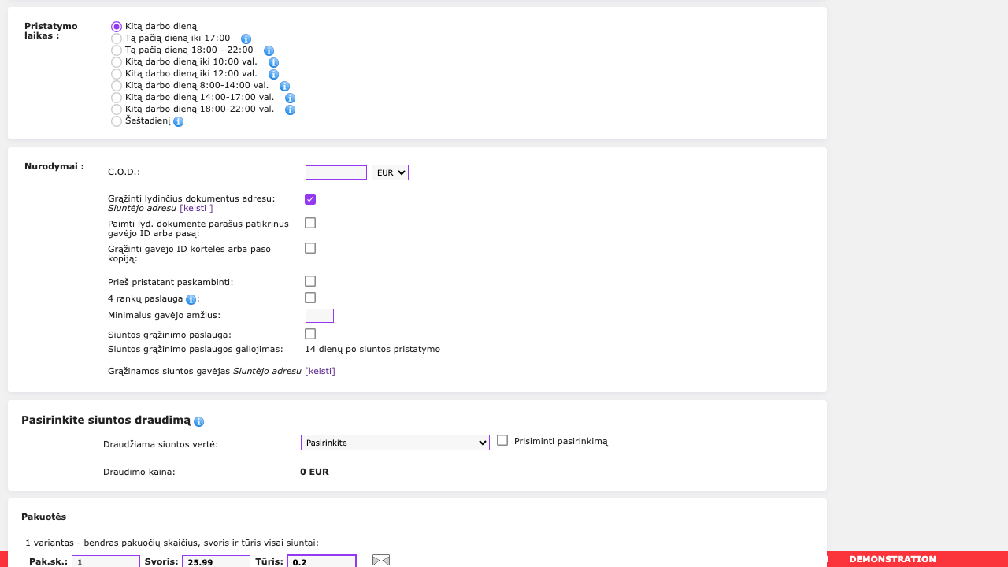Enable Paimti lyd. dokumente parašus checkbox
1008x567 pixels.
[x=310, y=223]
